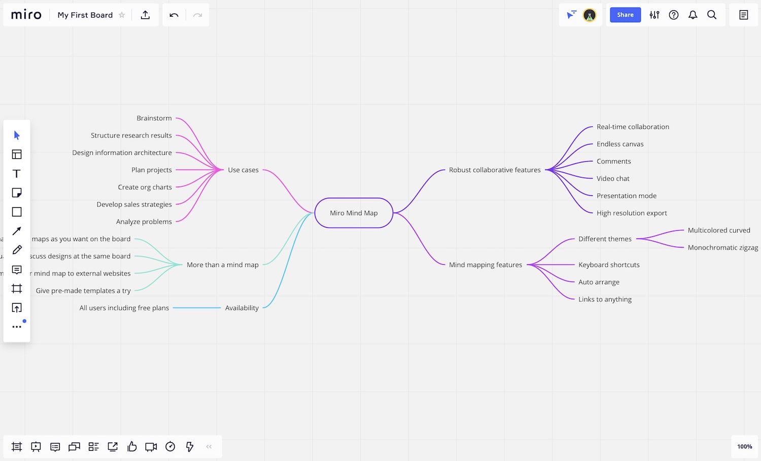Screen dimensions: 761x461
Task: Select the Use cases node
Action: point(243,170)
